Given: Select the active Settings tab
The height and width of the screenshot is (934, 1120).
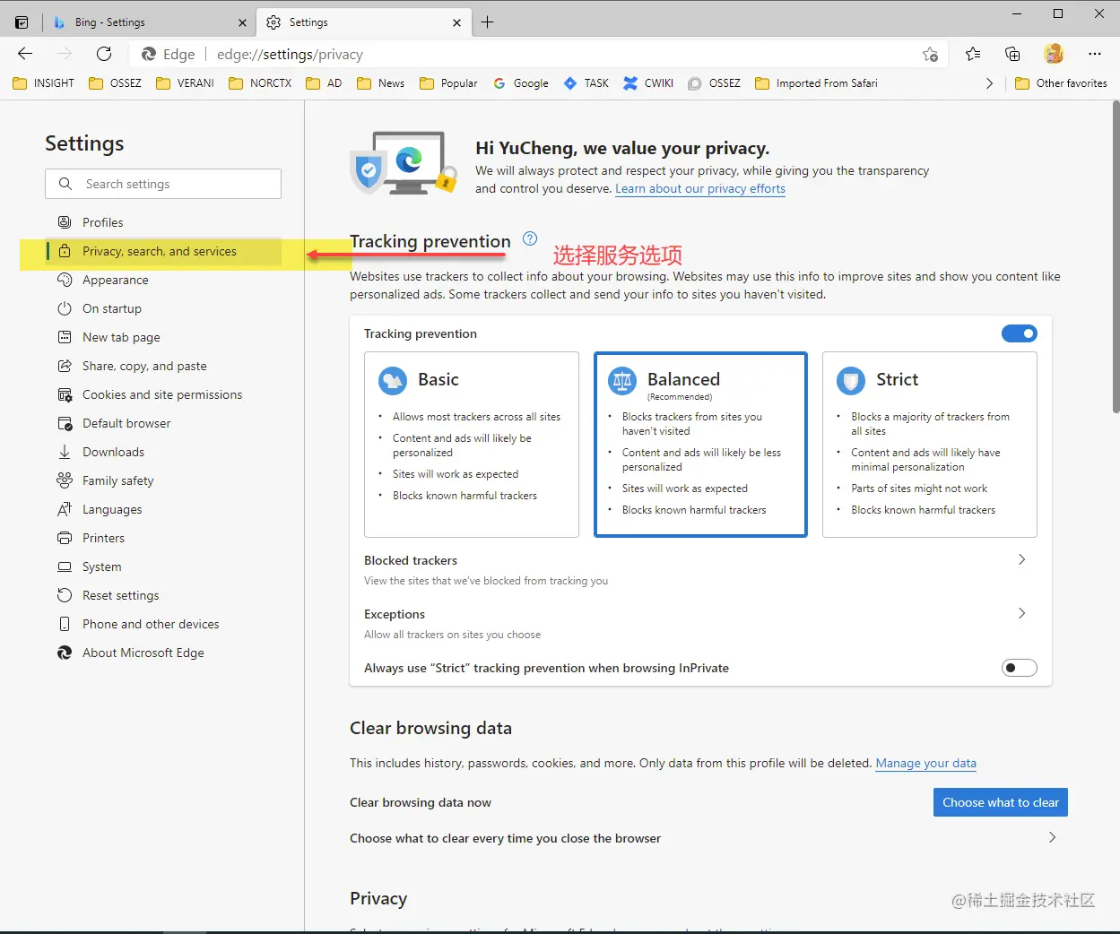Looking at the screenshot, I should pyautogui.click(x=363, y=22).
